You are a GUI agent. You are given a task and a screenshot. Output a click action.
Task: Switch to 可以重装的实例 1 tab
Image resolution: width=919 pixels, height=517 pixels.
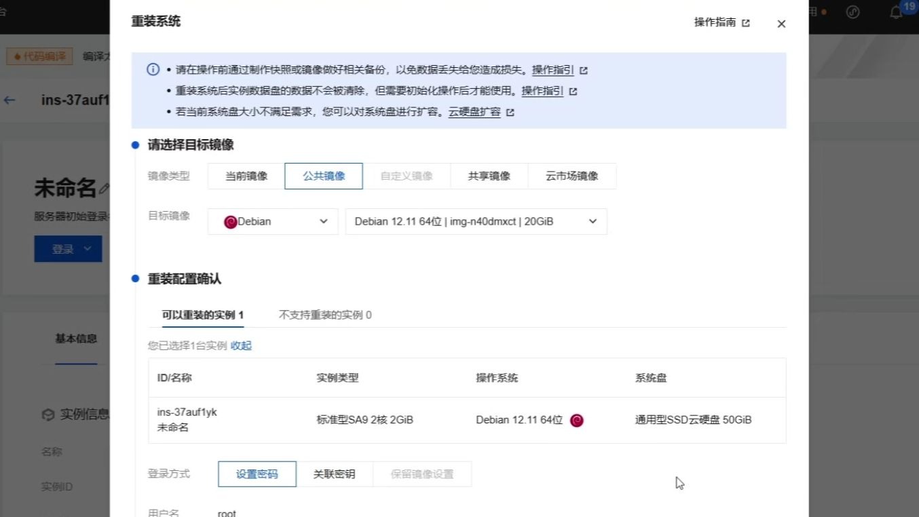(x=202, y=315)
